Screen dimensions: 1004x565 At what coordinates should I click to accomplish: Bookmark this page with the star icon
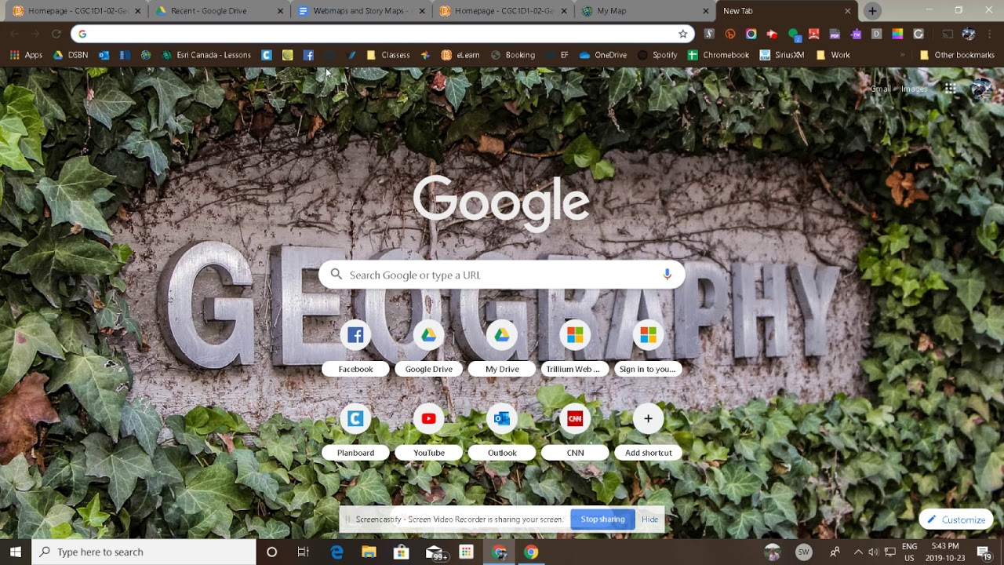click(x=683, y=34)
